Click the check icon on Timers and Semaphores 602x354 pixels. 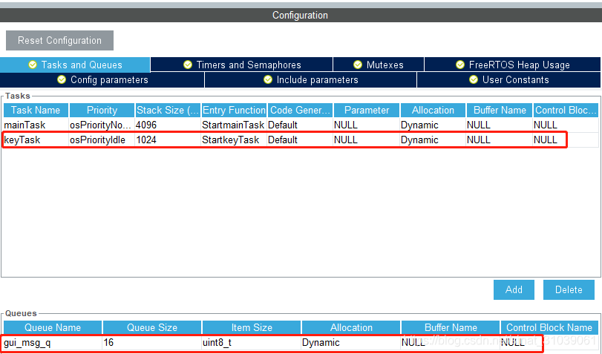(x=188, y=65)
